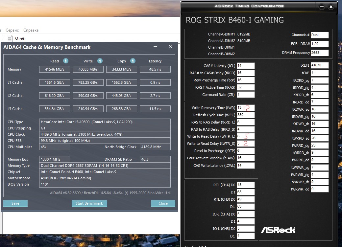Click the L3 Cache Latency 11.5 ns value
This screenshot has width=342, height=247.
155,108
